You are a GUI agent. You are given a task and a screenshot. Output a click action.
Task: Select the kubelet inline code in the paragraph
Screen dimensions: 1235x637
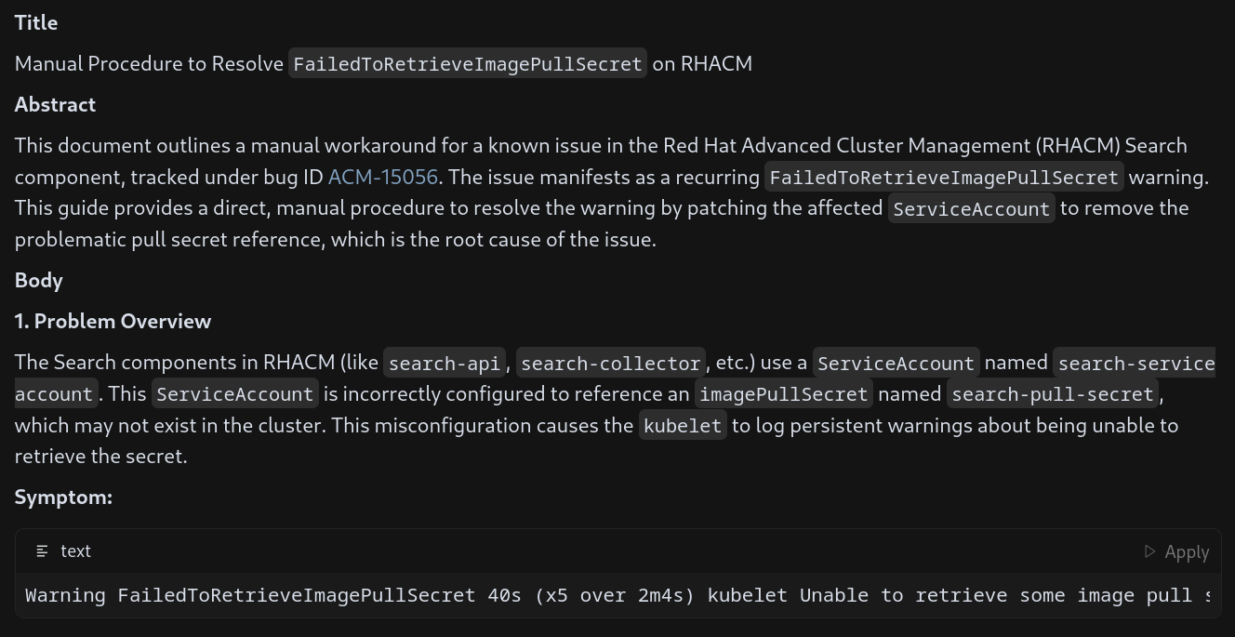click(683, 426)
